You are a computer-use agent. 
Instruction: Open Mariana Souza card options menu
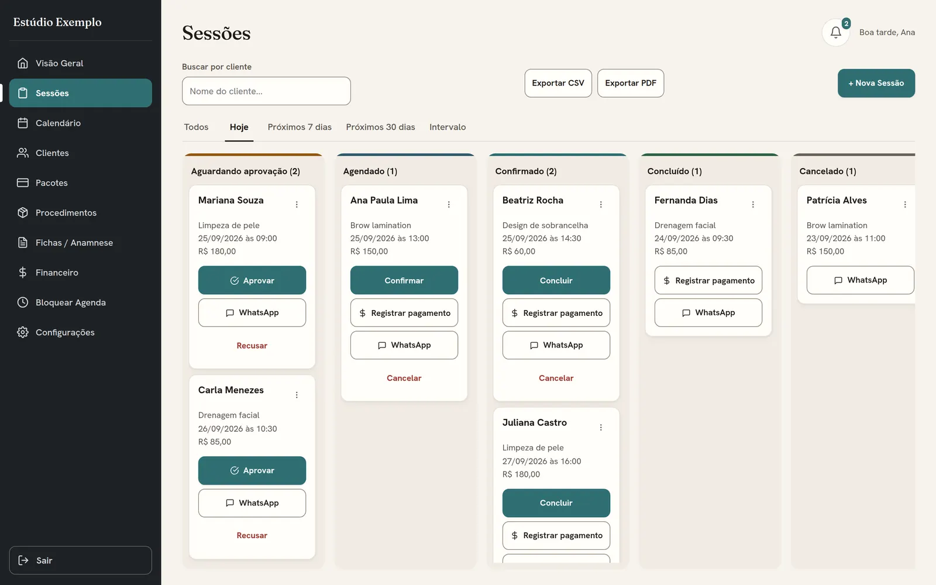coord(297,204)
